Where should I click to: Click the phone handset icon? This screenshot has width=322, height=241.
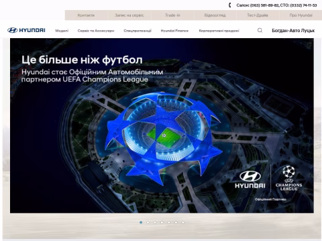(229, 5)
